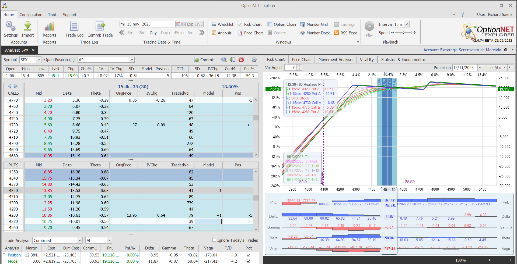Open the Risk Chart window
Screen dimensions: 517x264
pos(250,24)
